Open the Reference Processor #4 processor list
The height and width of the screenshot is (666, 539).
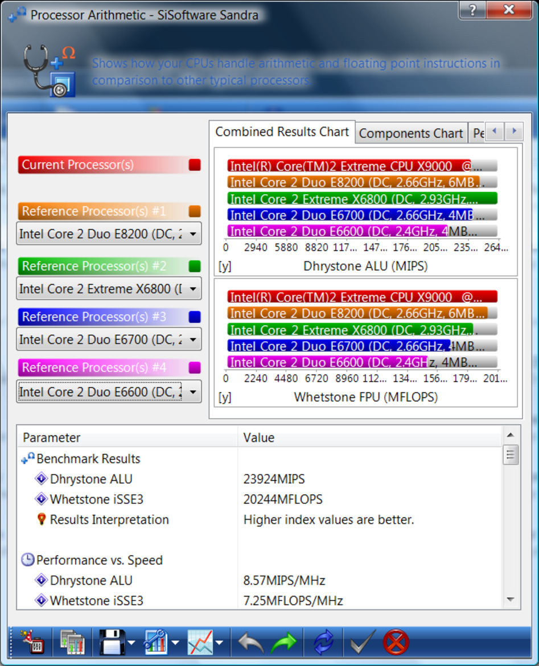[192, 392]
